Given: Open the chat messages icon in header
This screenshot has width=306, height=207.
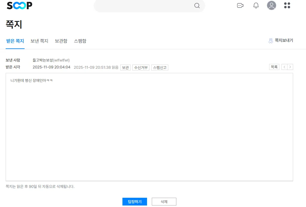Looking at the screenshot, I should point(240,5).
